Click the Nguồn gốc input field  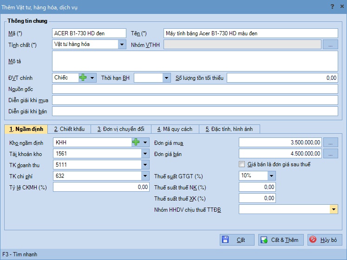pyautogui.click(x=195, y=89)
